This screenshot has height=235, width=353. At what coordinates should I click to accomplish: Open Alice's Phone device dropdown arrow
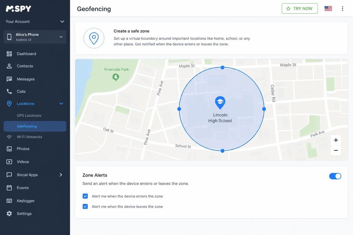(61, 37)
